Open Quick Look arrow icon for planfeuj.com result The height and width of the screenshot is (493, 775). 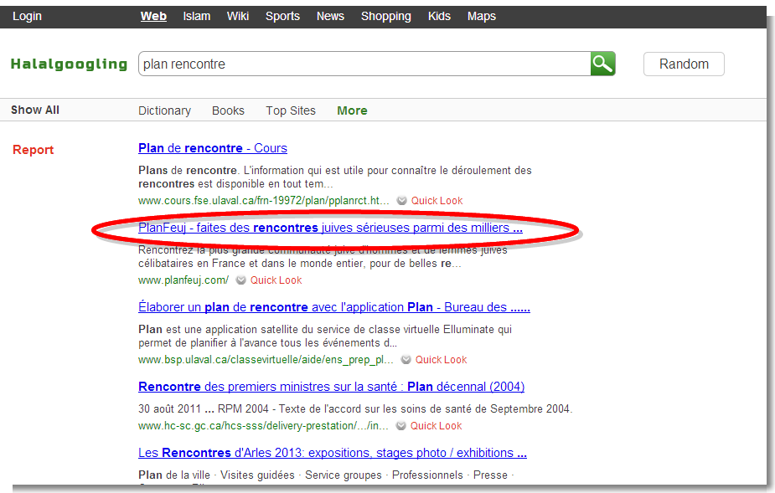pos(240,280)
